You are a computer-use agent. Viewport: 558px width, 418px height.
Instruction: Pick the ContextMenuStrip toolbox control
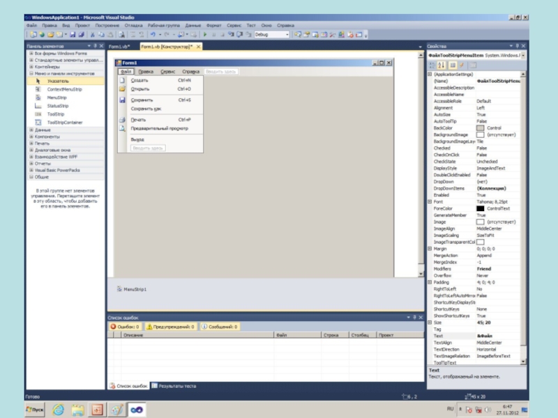64,90
